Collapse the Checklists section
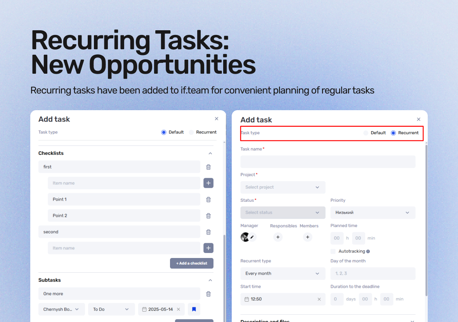Viewport: 458px width, 322px height. click(x=210, y=153)
